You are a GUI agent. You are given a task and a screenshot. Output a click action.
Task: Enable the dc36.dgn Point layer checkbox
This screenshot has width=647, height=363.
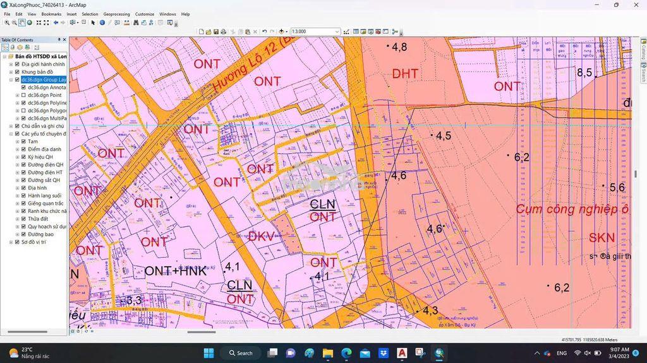point(23,95)
